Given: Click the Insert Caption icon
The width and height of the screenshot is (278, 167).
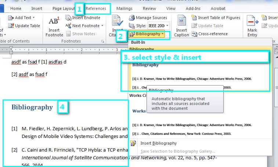Looking at the screenshot, I should 181,21.
